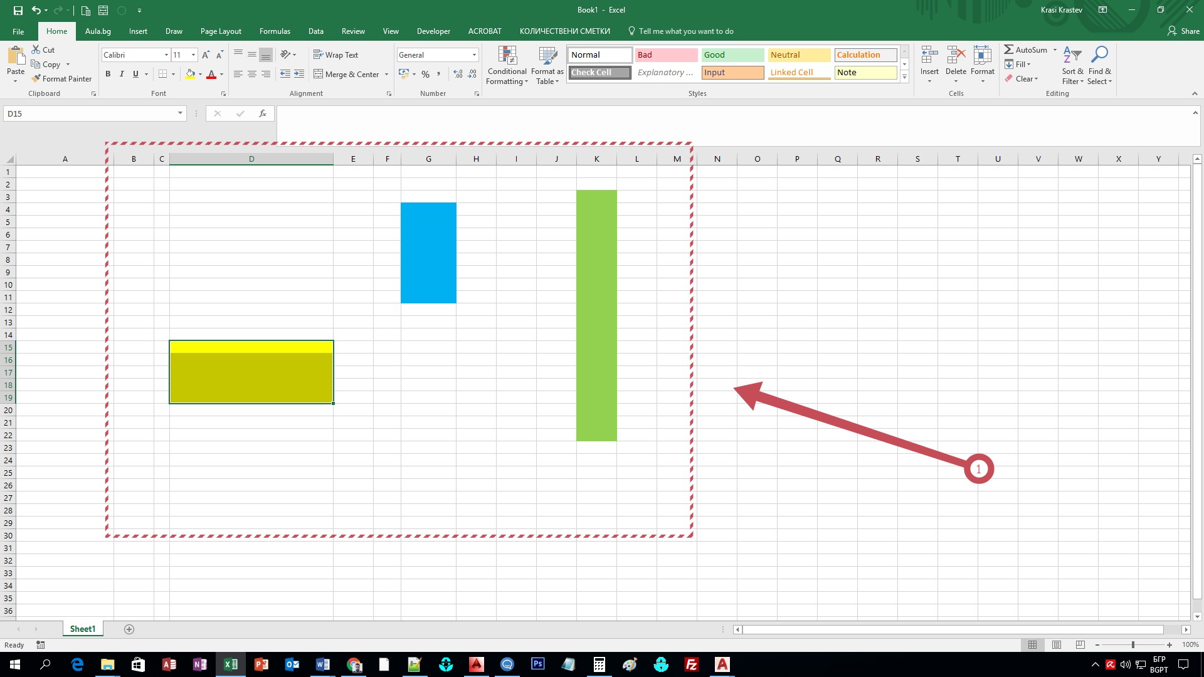
Task: Open the File menu
Action: (x=18, y=31)
